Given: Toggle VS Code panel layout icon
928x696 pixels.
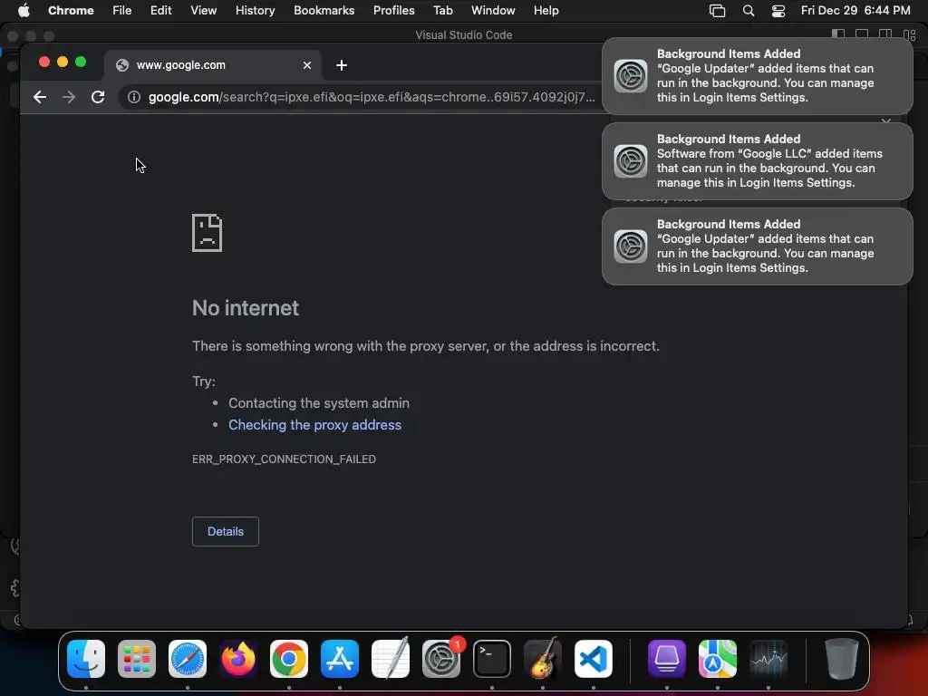Looking at the screenshot, I should [x=862, y=35].
